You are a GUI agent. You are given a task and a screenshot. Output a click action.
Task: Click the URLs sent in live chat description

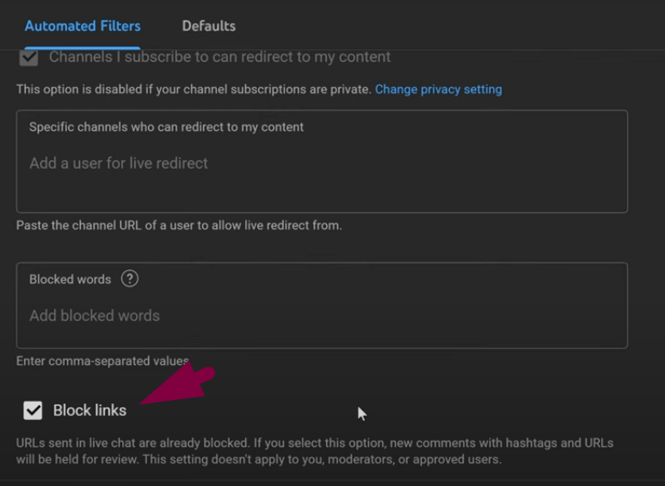click(315, 452)
